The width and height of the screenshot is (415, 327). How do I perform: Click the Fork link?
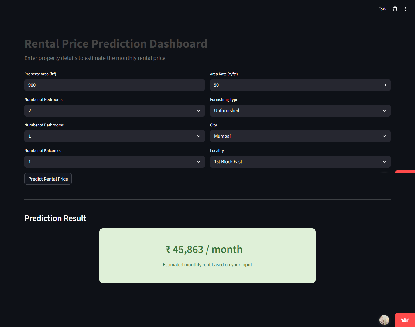pos(382,9)
